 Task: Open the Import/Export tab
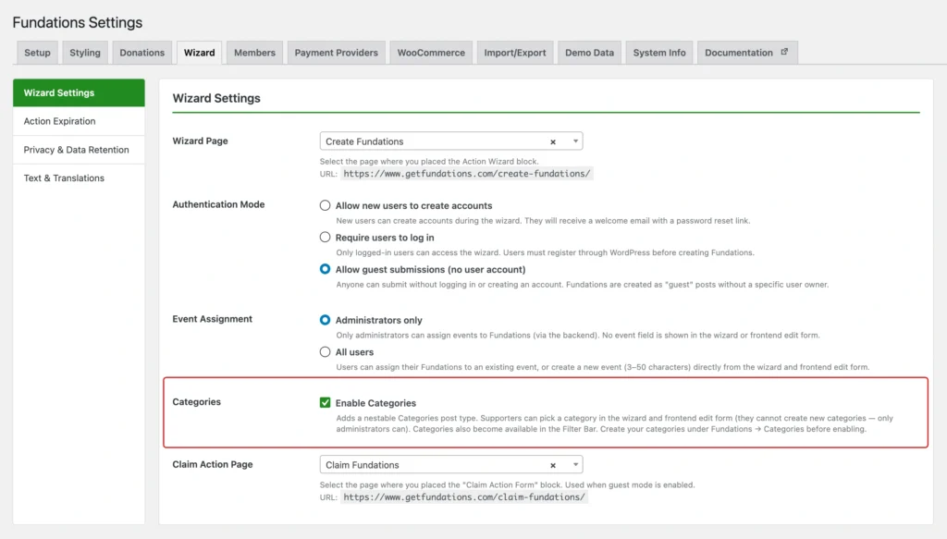pos(514,53)
